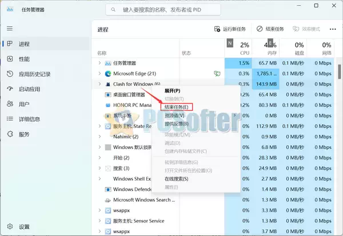Click the 搜索 (3) process icon
Screen dimensions: 343x236
tap(108, 169)
